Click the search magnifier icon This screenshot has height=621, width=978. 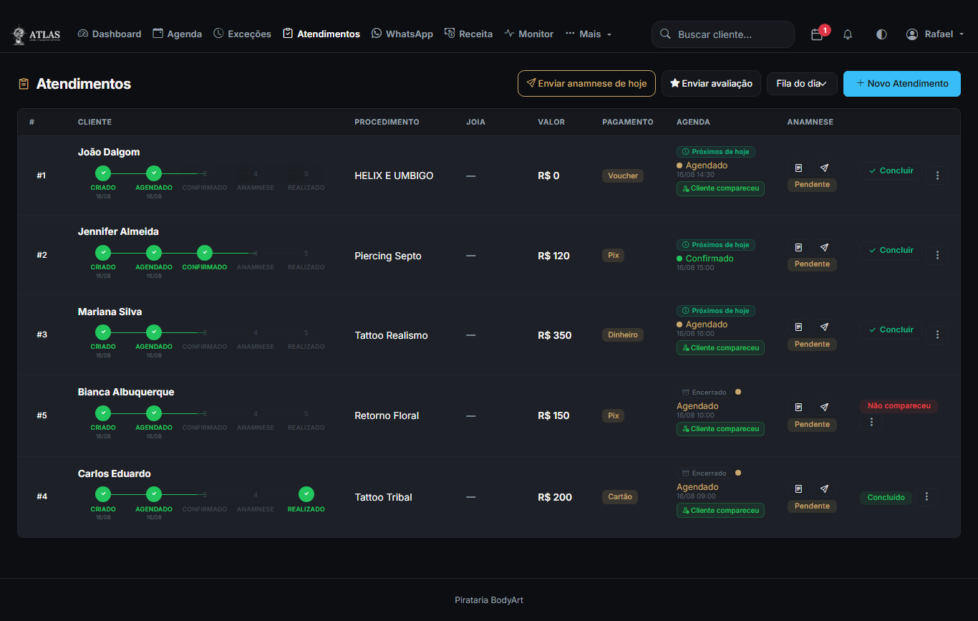pyautogui.click(x=665, y=34)
